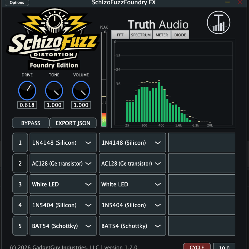The height and width of the screenshot is (249, 249).
Task: Close the SchizoFuzzFoundry FX window
Action: click(x=240, y=2)
